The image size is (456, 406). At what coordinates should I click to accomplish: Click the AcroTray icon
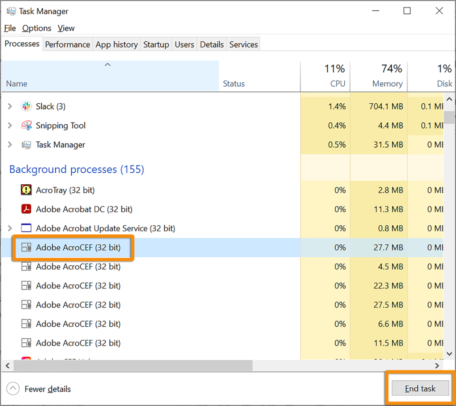26,190
